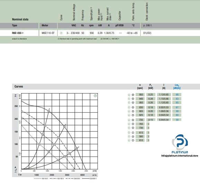The height and width of the screenshot is (184, 200).
Task: Click the 805 rpm value cell
Action: tap(140, 111)
